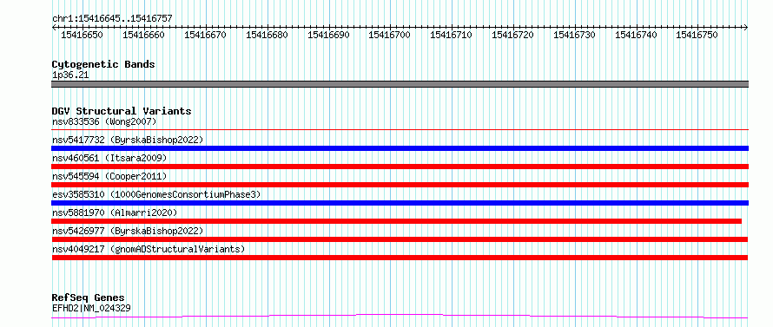This screenshot has width=773, height=327.
Task: Select the 1p36.21 band label
Action: (x=70, y=75)
